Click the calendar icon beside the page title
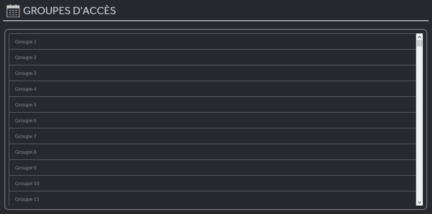The height and width of the screenshot is (214, 432). pyautogui.click(x=13, y=11)
